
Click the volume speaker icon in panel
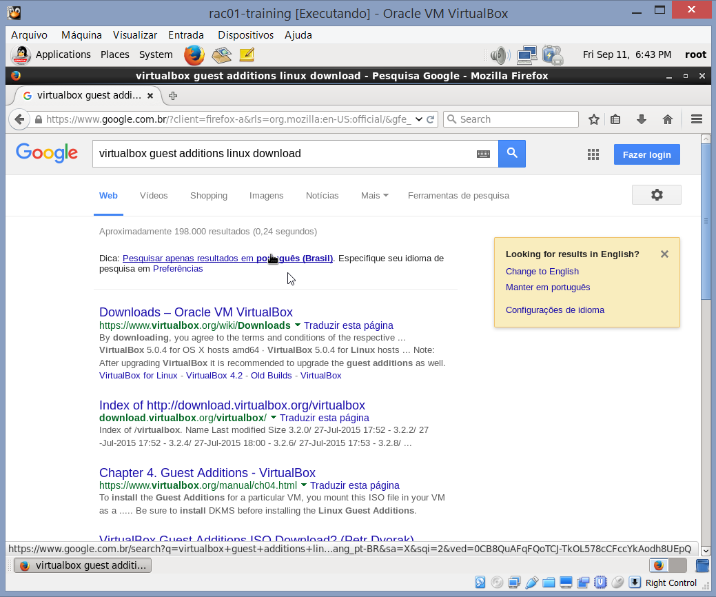click(500, 55)
